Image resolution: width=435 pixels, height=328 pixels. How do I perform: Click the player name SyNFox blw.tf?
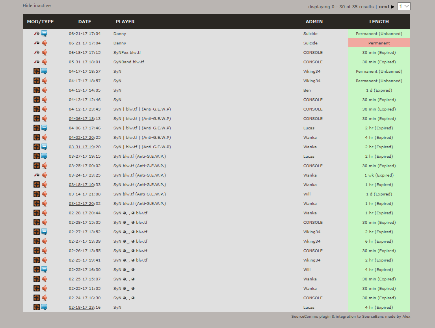point(127,53)
